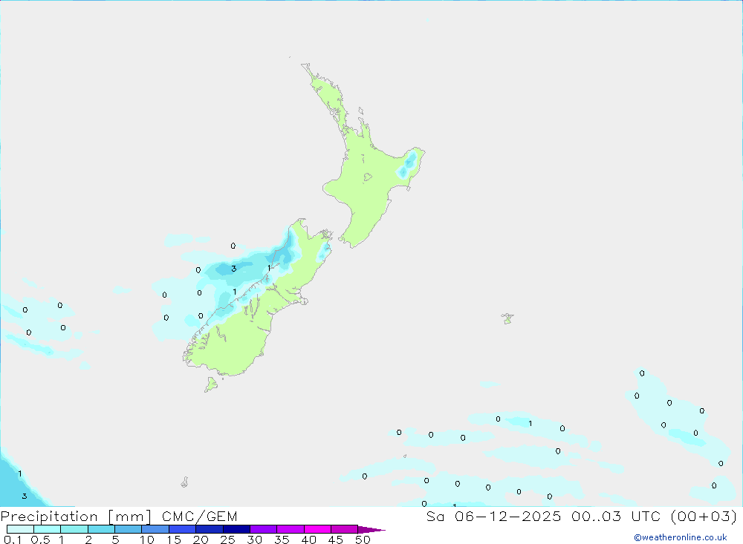The height and width of the screenshot is (544, 743).
Task: Click the 'Precipitation [mm]' title text
Action: point(77,517)
